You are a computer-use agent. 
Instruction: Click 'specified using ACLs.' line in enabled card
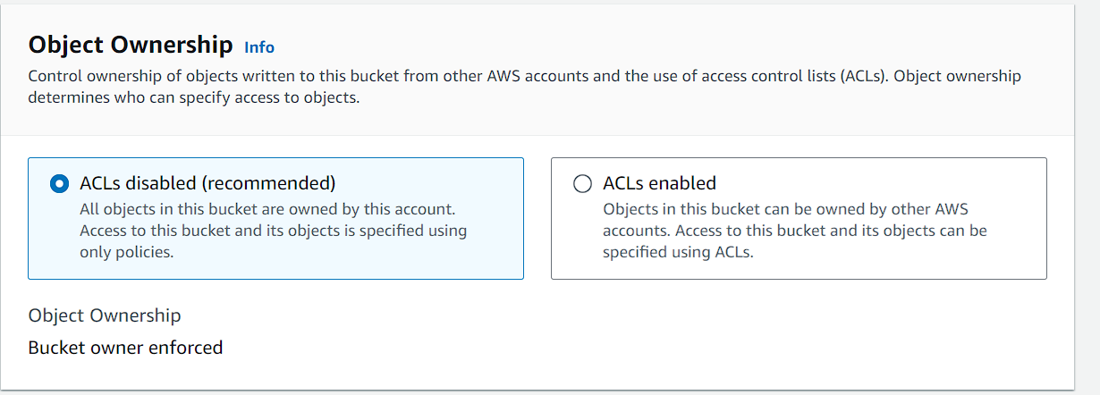(679, 252)
